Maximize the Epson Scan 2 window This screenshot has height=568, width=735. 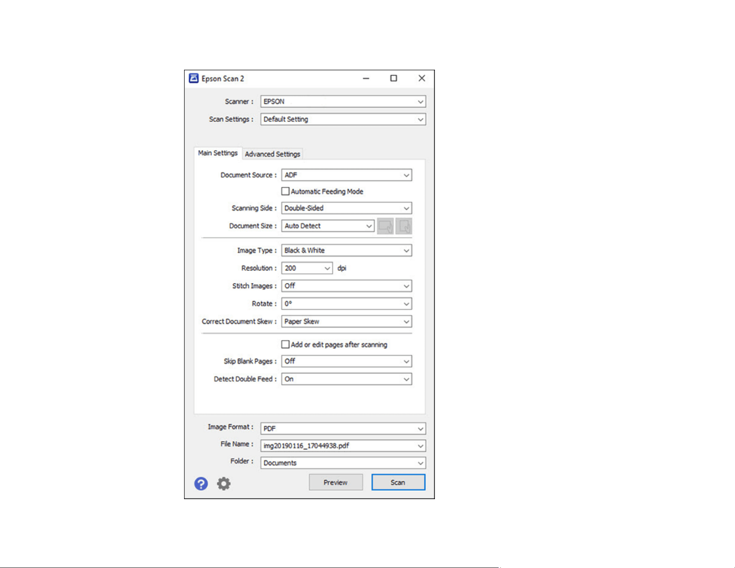click(394, 78)
